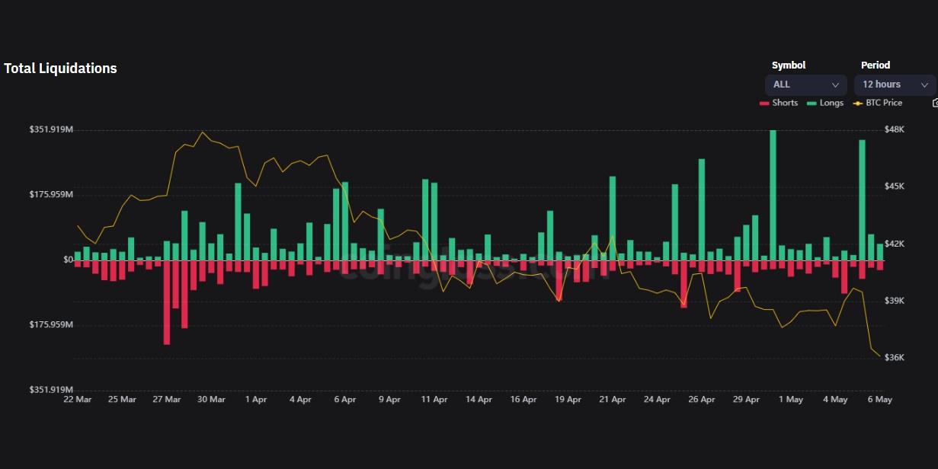The height and width of the screenshot is (469, 938).
Task: Click the $36K price axis label
Action: [894, 358]
